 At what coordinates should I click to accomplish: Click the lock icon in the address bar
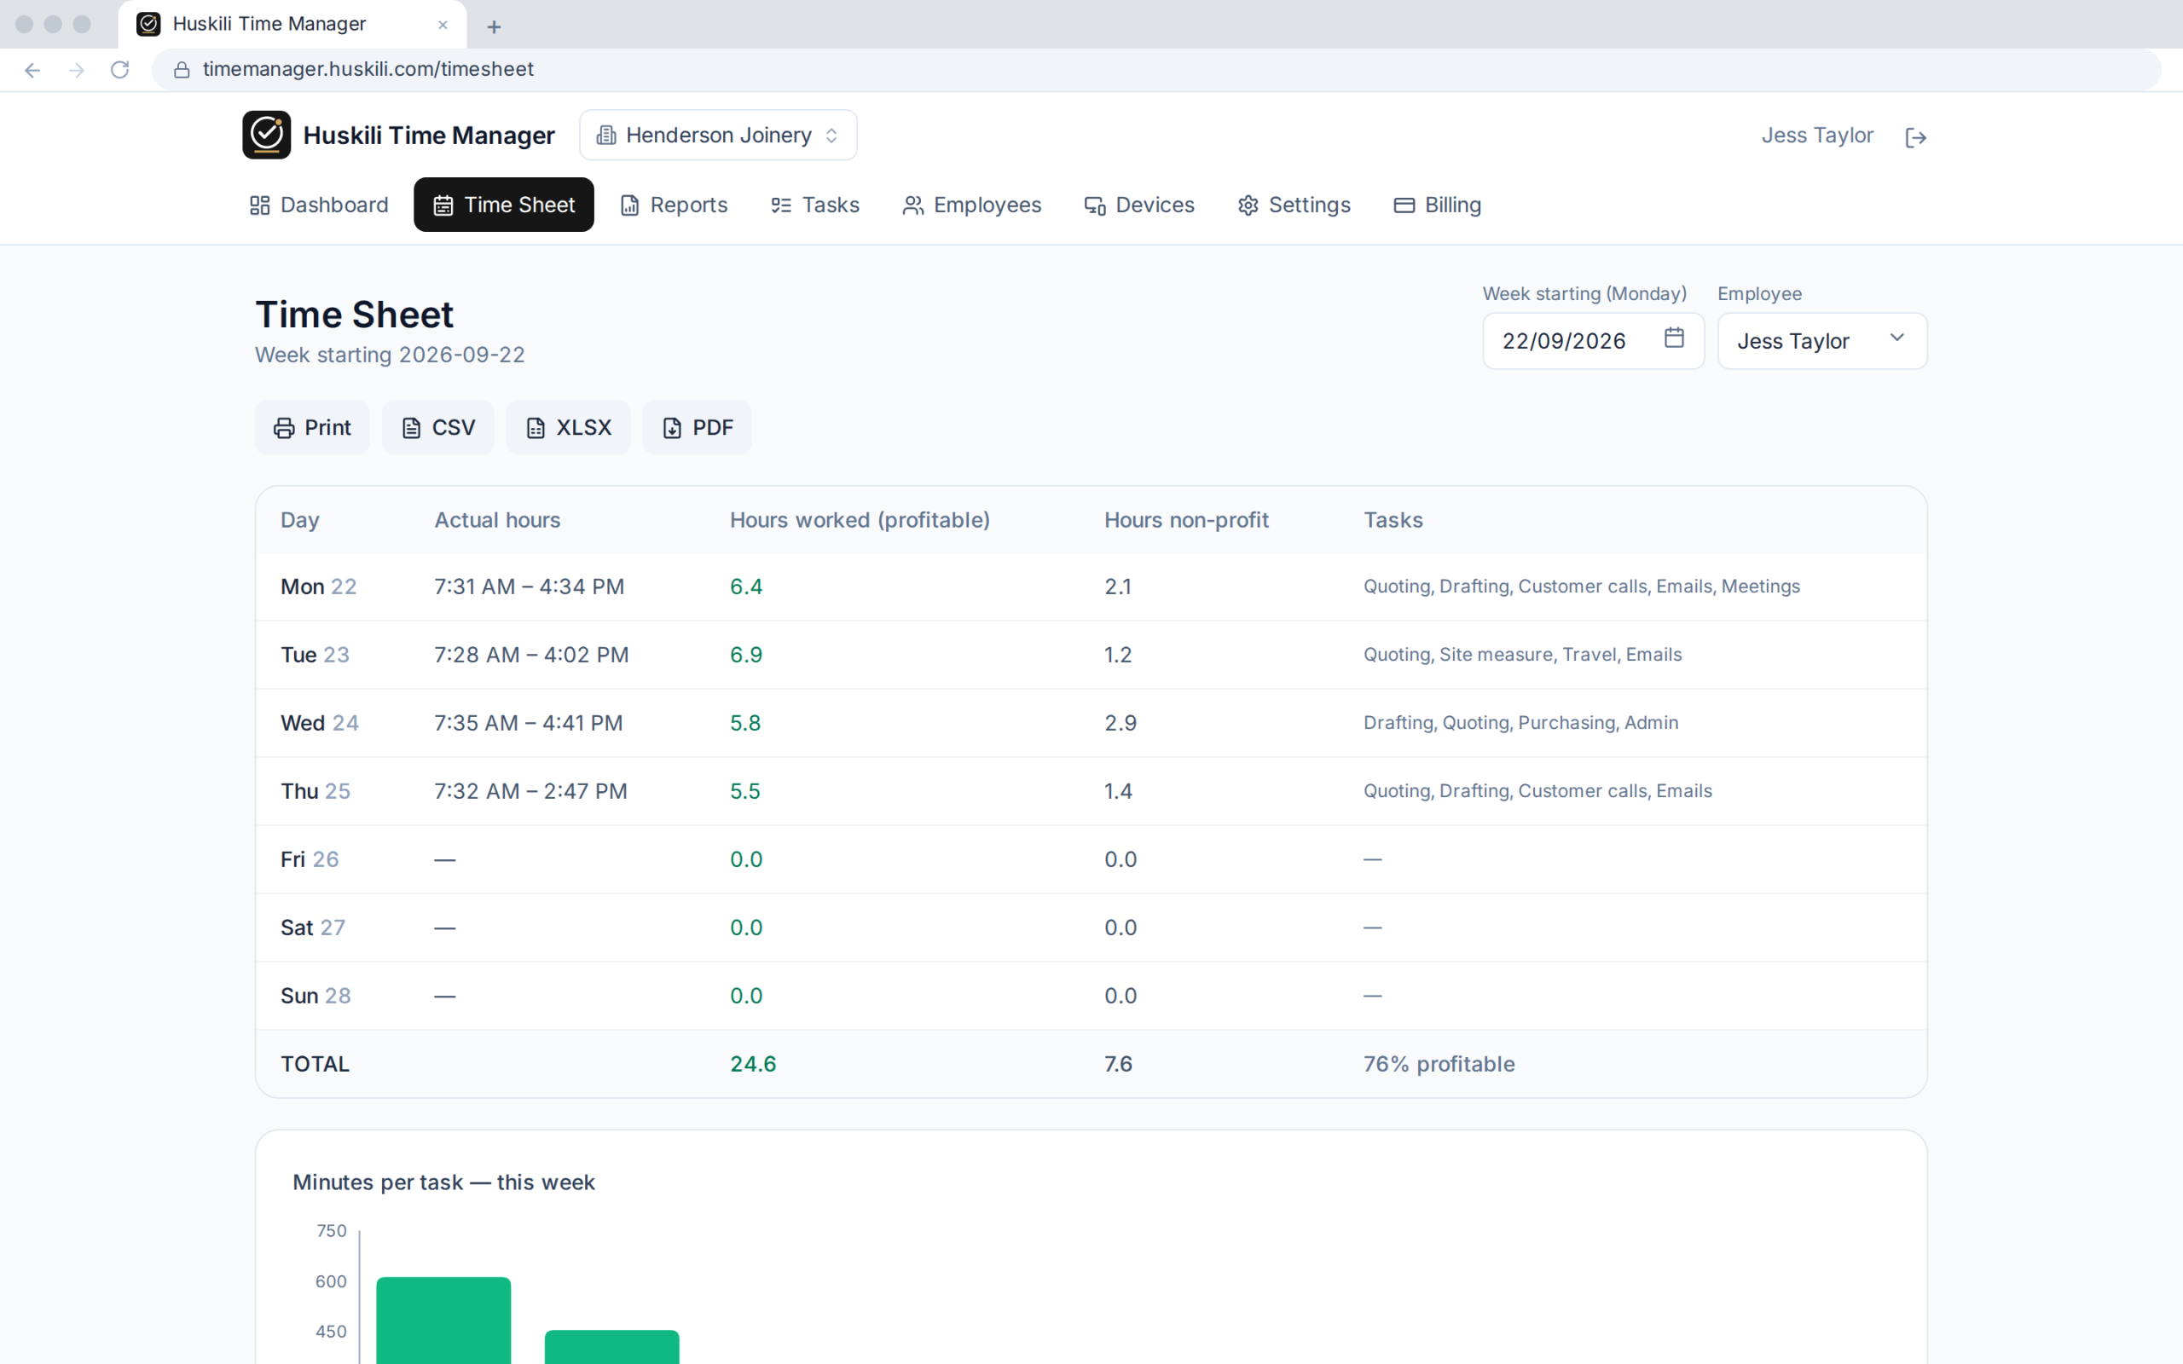(182, 69)
